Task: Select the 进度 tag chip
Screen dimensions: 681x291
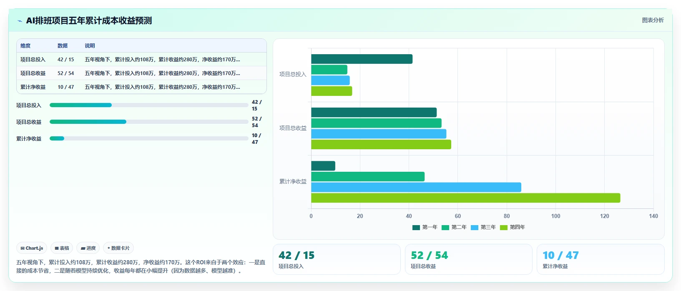Action: (88, 248)
